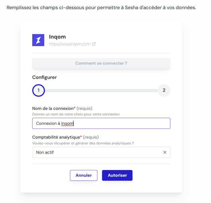Viewport: 211px width, 203px height.
Task: Select step 1 circle in Configurer
Action: (38, 90)
